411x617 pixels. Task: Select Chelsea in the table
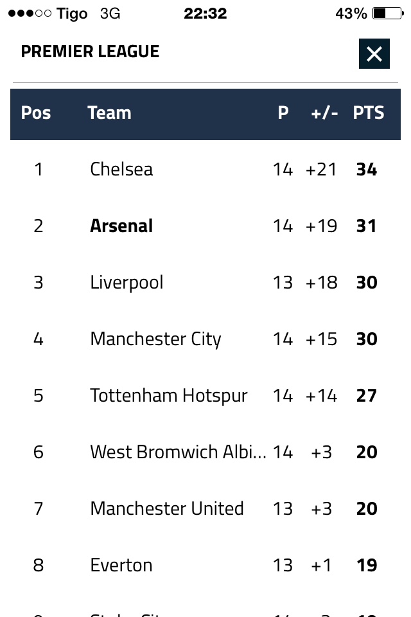pos(121,169)
